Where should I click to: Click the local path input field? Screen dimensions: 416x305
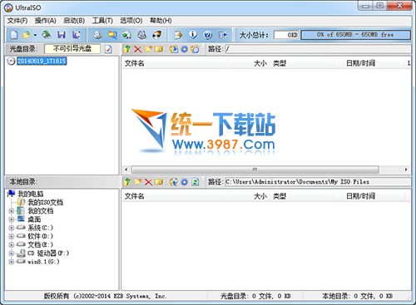tap(318, 182)
